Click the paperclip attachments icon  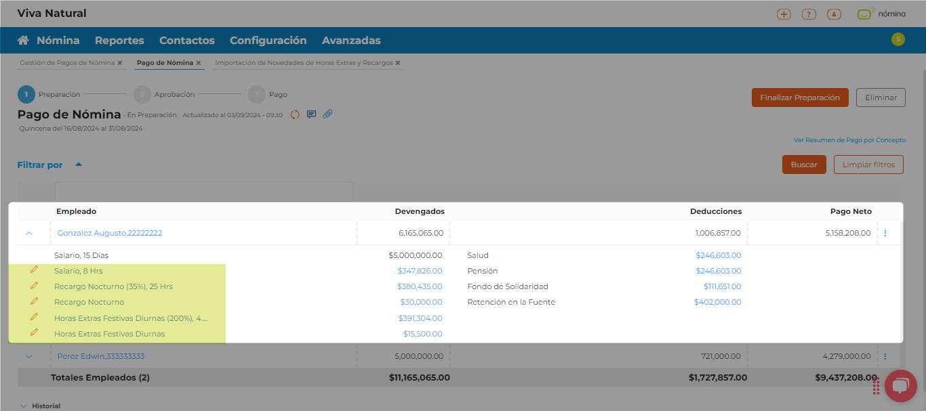click(327, 114)
